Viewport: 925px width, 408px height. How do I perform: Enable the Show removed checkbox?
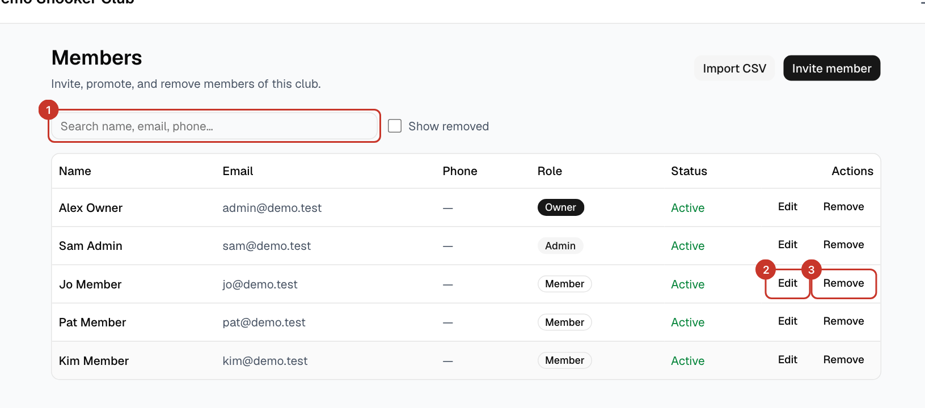click(x=395, y=126)
